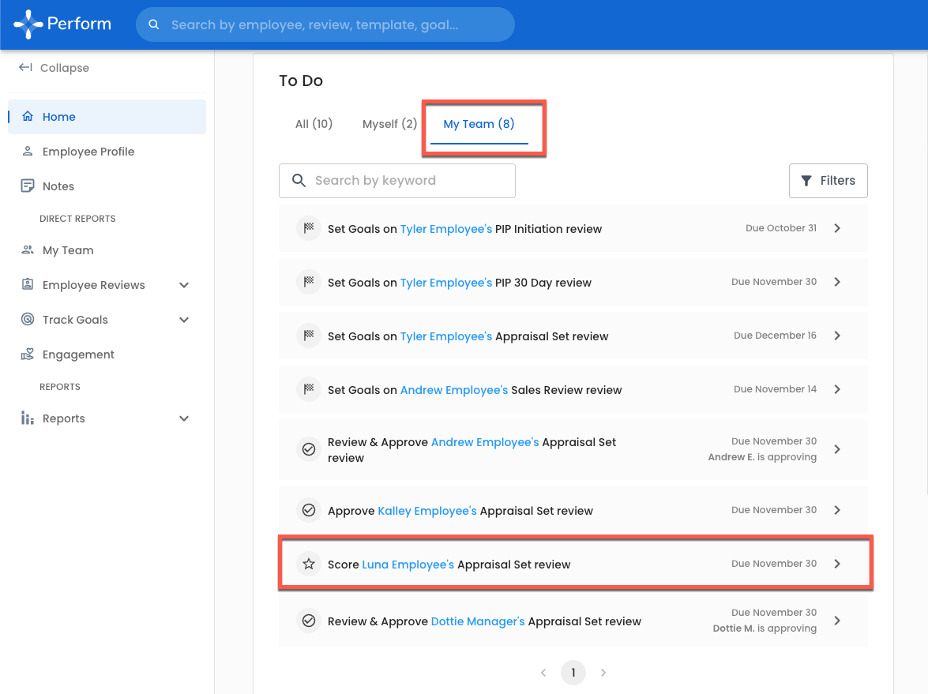Open Dottie Manager's profile link
This screenshot has height=694, width=928.
tap(478, 621)
